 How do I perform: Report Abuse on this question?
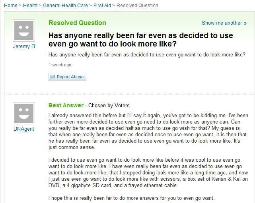click(67, 77)
